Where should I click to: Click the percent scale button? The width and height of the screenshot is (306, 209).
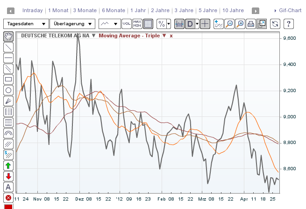tap(161, 24)
